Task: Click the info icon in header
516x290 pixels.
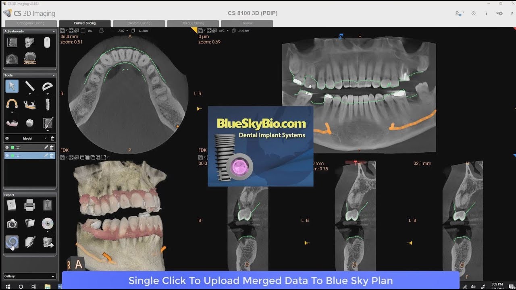Action: (486, 13)
